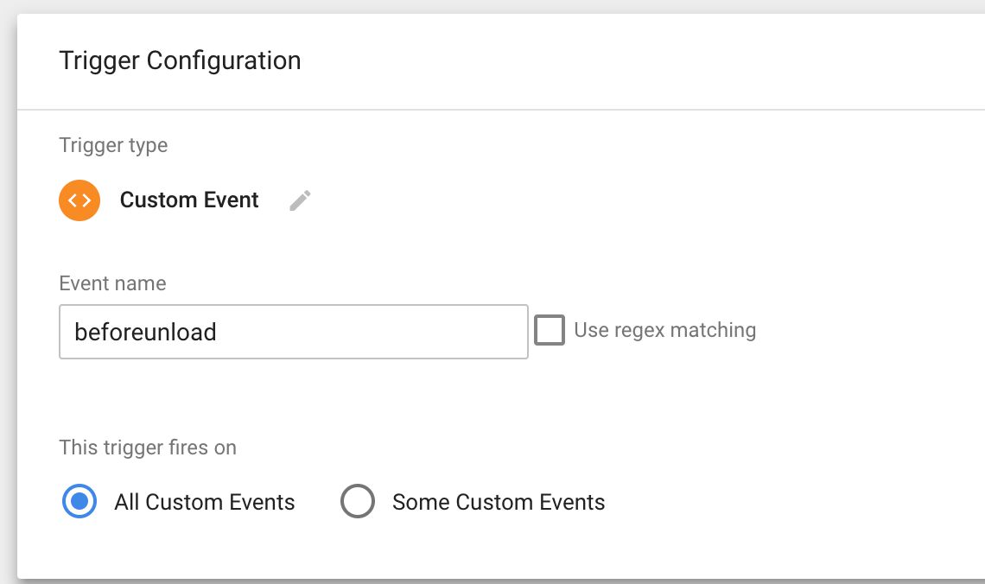Choose the Some Custom Events radio button
Screen dimensions: 985x584
[358, 501]
